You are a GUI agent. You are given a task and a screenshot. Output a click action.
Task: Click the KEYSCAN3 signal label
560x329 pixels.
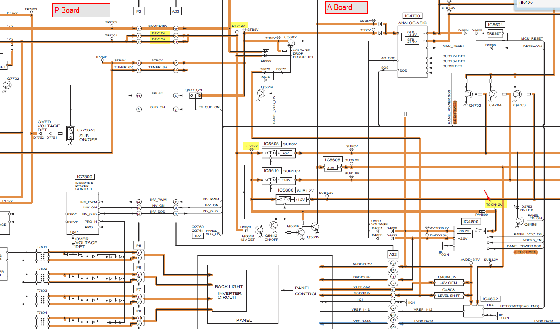[533, 46]
